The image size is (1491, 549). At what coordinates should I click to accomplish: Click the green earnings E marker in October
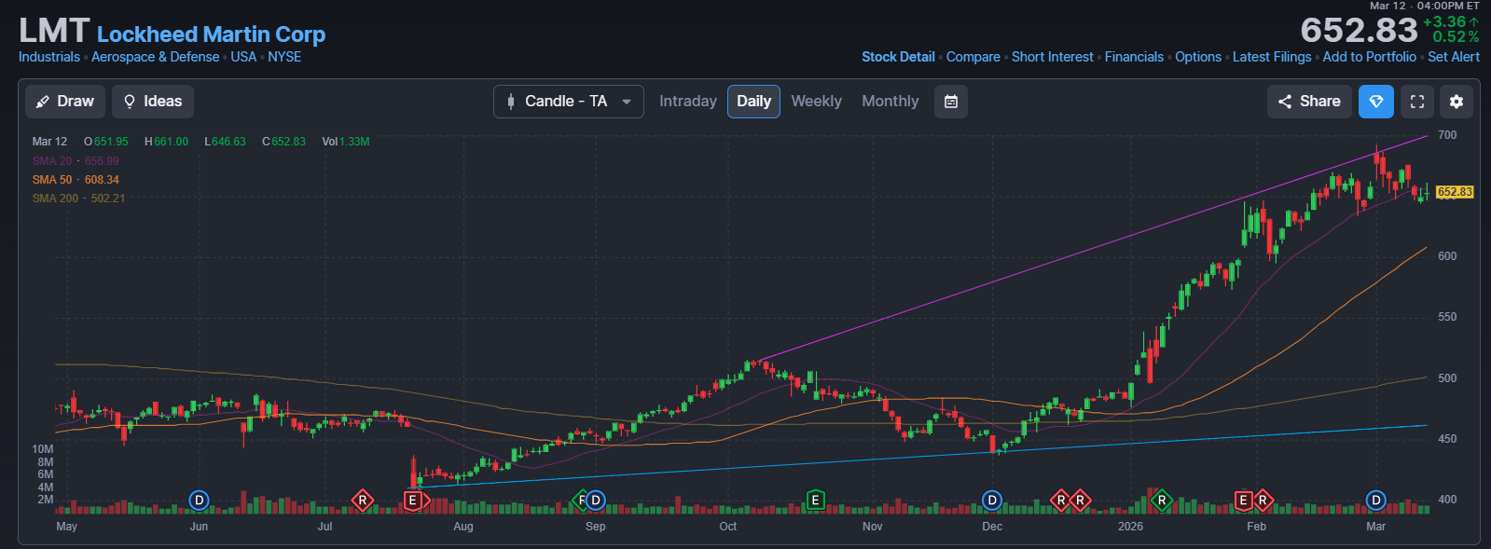815,501
